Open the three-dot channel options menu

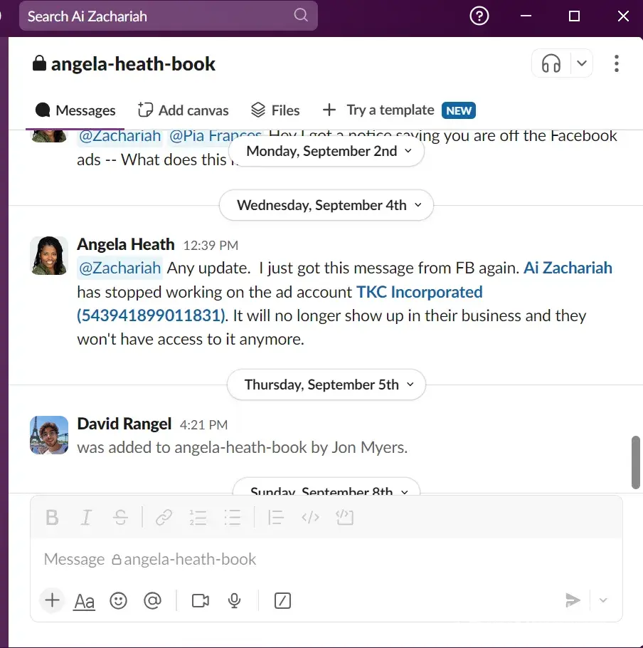click(616, 64)
